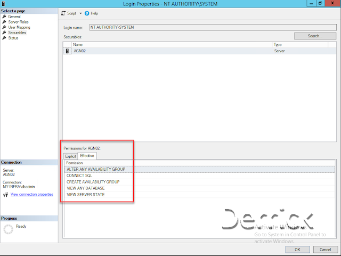Open the Status page

(x=13, y=38)
